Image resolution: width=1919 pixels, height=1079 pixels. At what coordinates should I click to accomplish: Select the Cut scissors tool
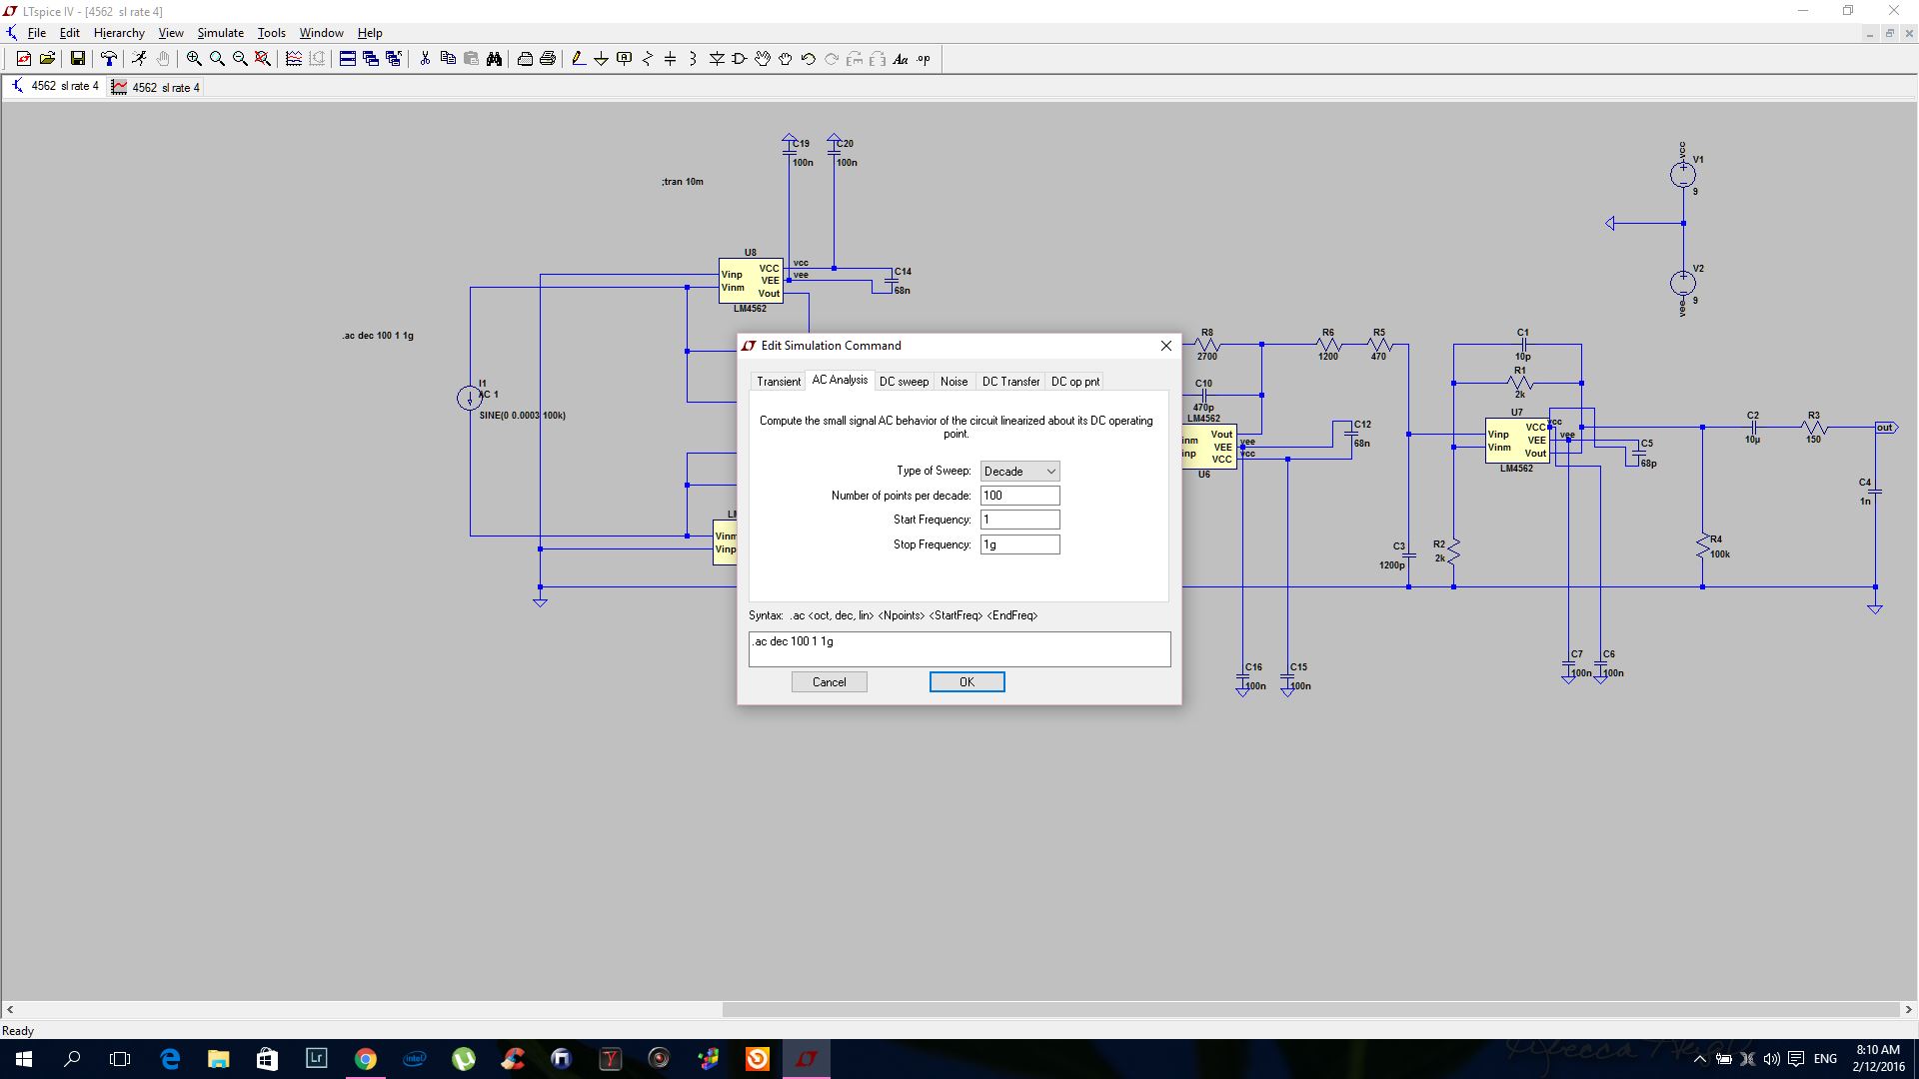point(425,59)
